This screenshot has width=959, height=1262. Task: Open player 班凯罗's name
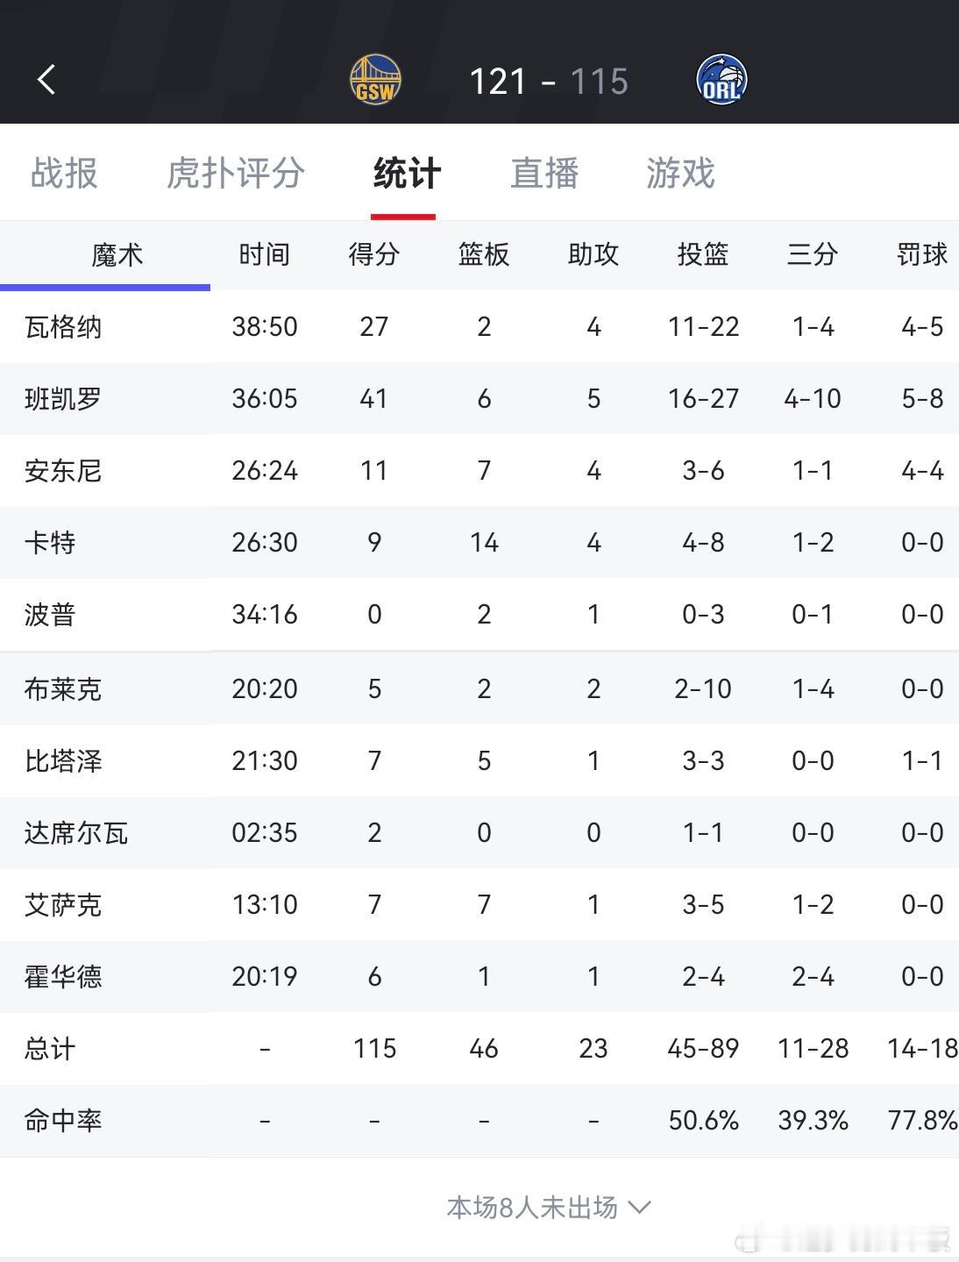click(63, 399)
